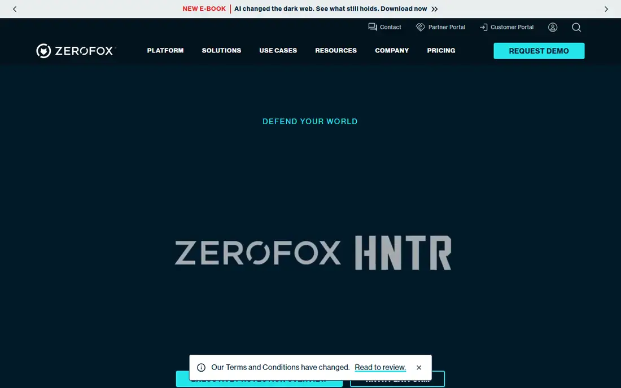Click the Contact chat bubble icon
Viewport: 621px width, 388px height.
pyautogui.click(x=372, y=27)
